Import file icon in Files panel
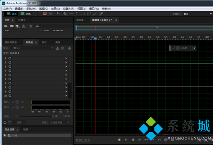Screen dimensions: 213x145 click(12, 26)
